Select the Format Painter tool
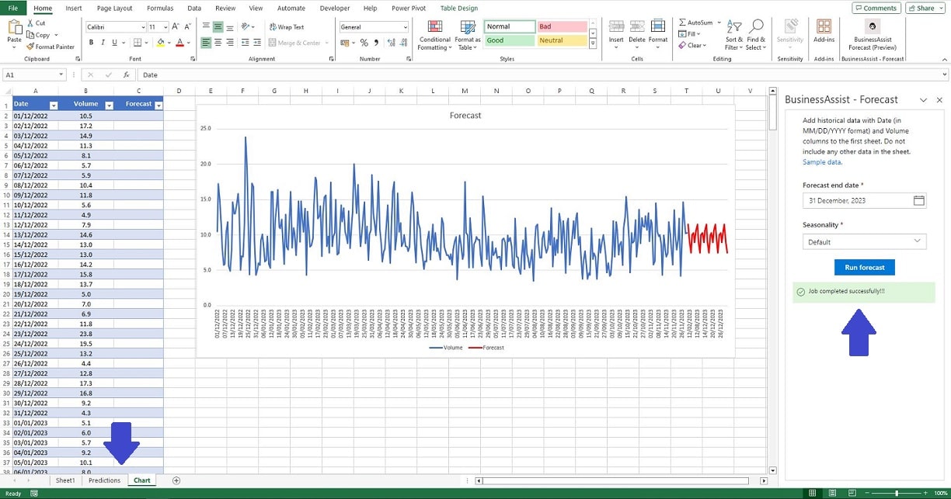This screenshot has height=499, width=951. (51, 47)
